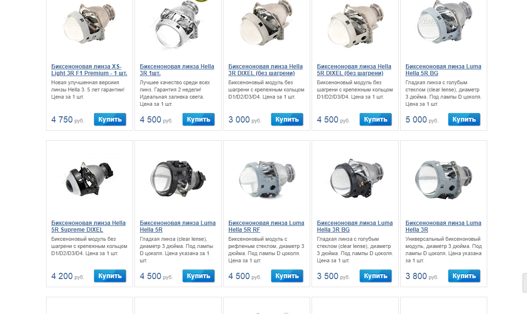Open Биксеноновая линза Hella 3R 1шт link
Viewport: 527px width, 314px height.
(x=177, y=69)
